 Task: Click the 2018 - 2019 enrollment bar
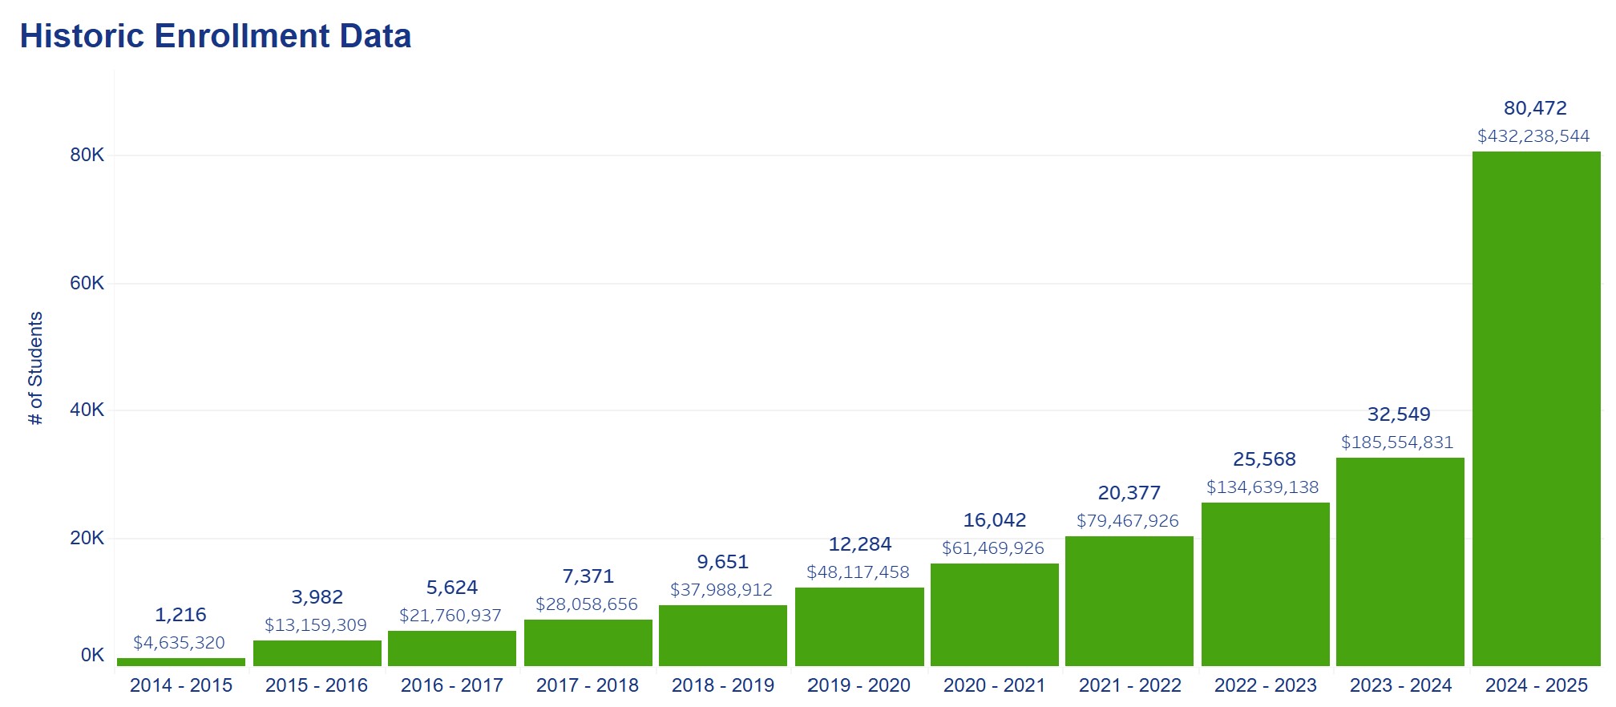click(722, 635)
